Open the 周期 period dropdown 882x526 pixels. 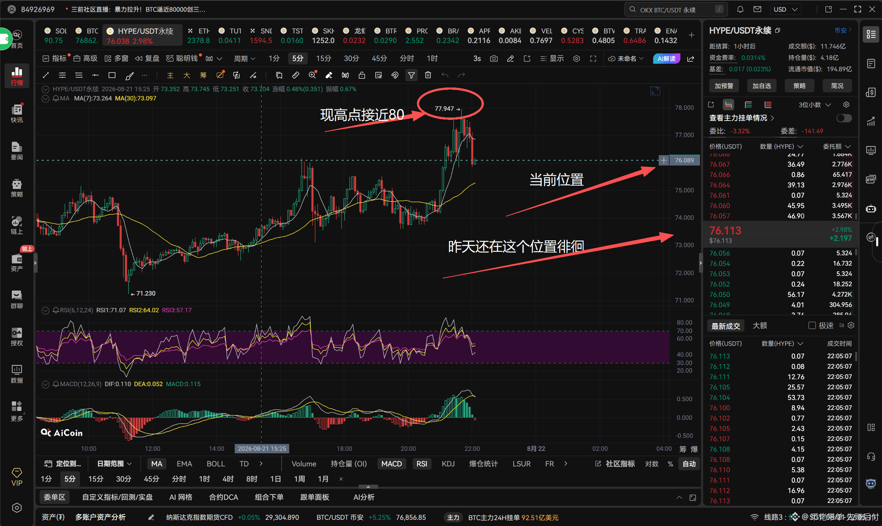(x=244, y=59)
